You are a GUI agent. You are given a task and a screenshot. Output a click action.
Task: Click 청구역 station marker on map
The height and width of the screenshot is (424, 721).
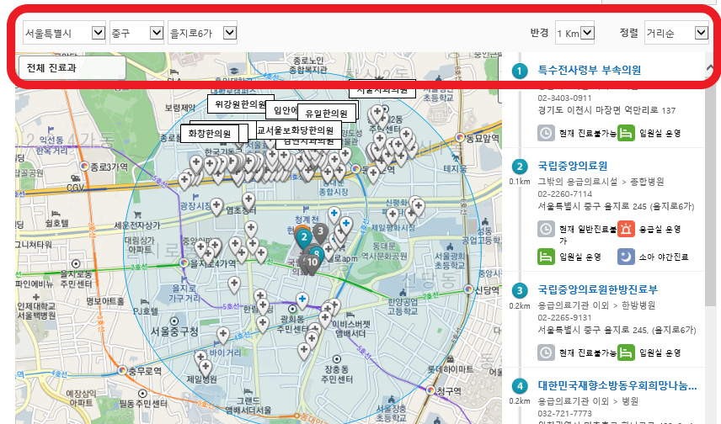(431, 390)
